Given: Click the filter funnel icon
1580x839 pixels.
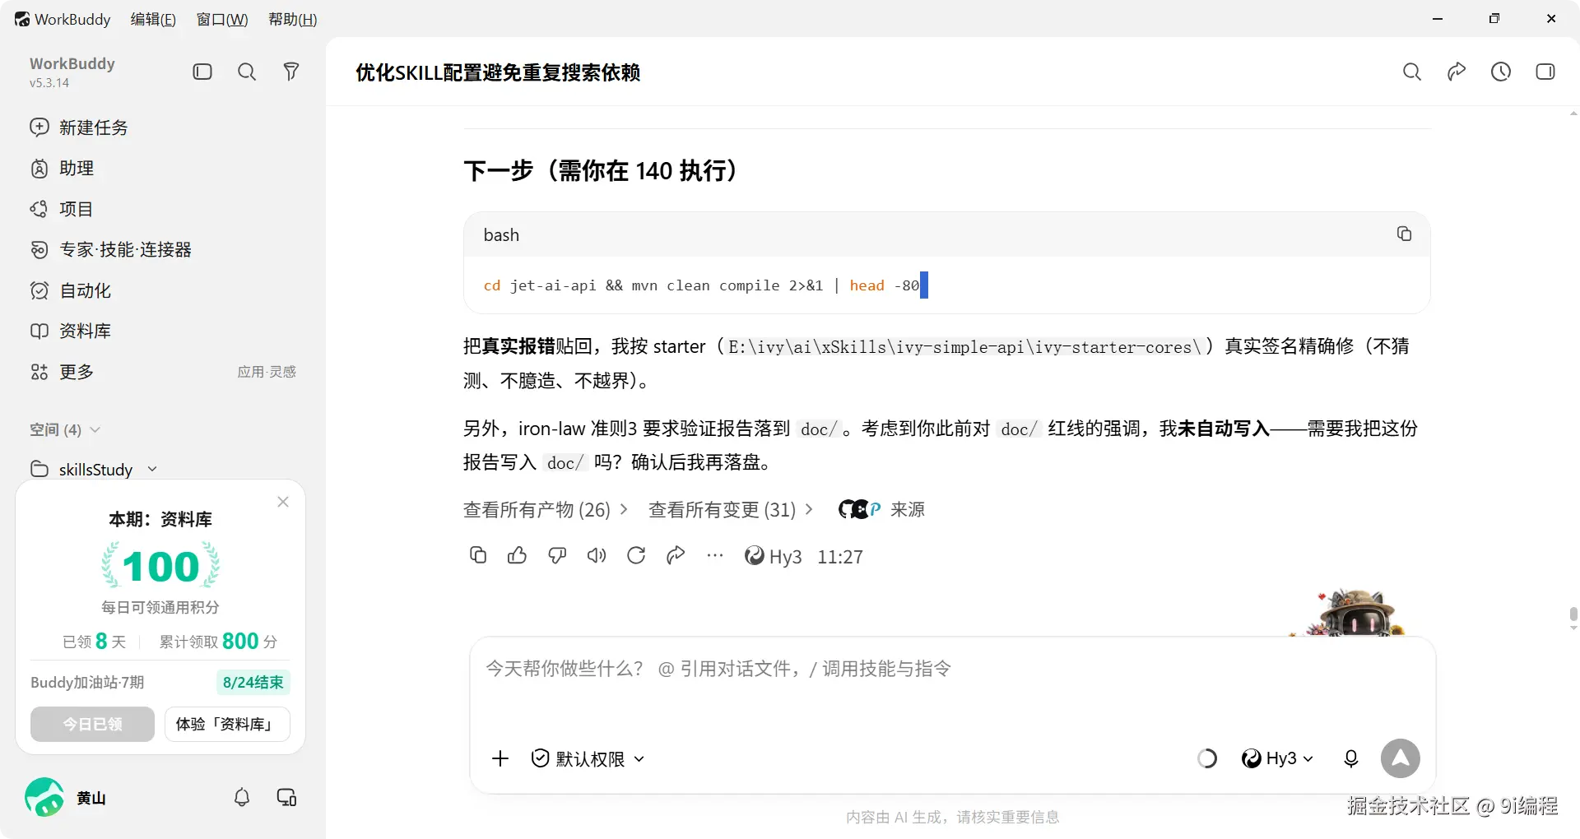Looking at the screenshot, I should [x=291, y=72].
